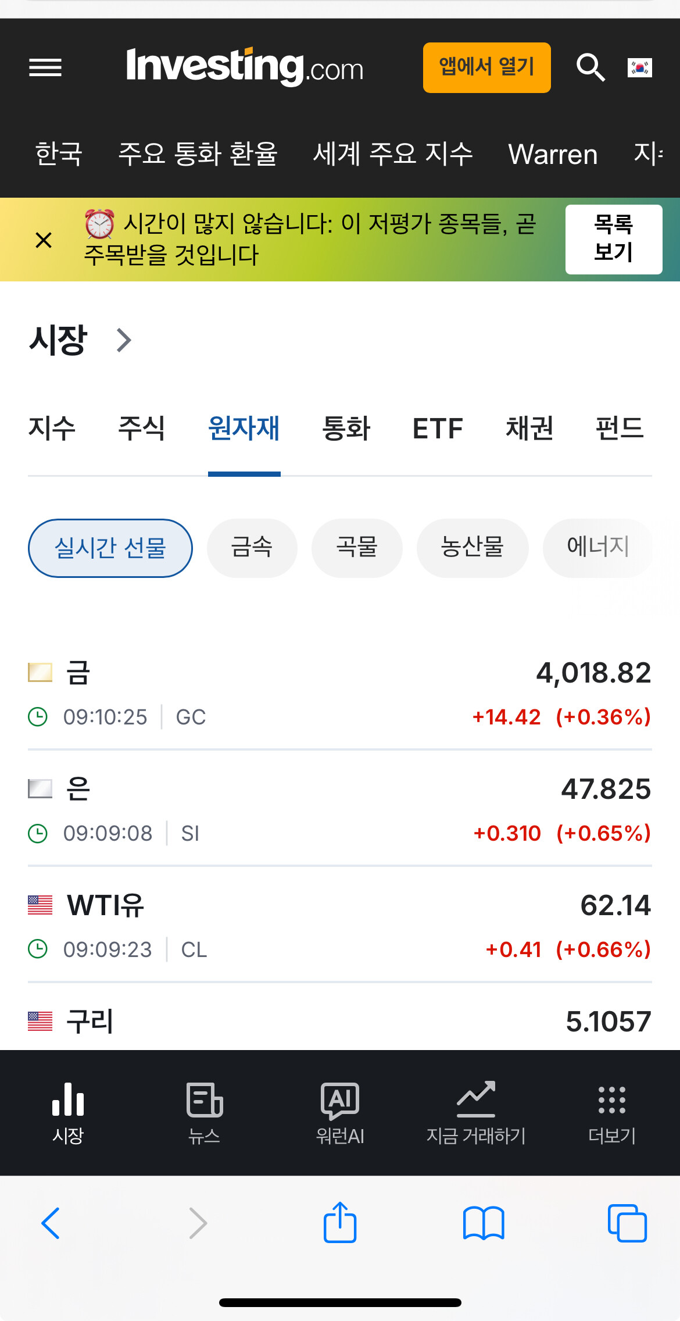Open the hamburger menu
680x1321 pixels.
pyautogui.click(x=45, y=67)
